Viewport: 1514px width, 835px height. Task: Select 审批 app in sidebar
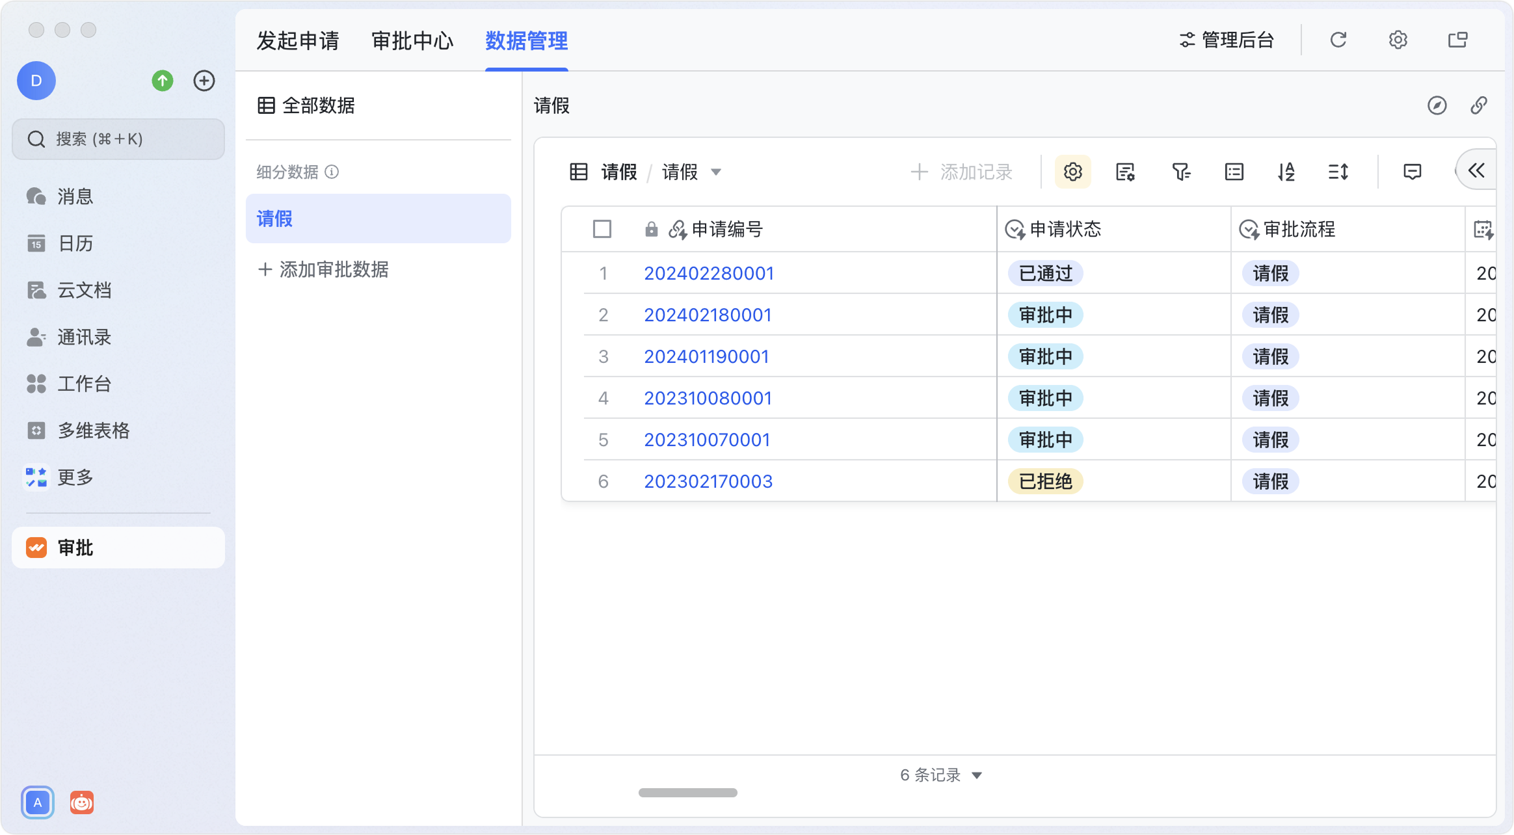[118, 548]
